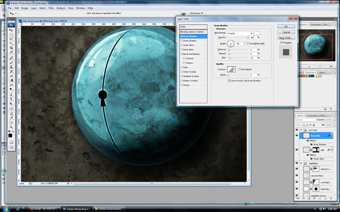Select the Brush tool
The image size is (340, 212).
(x=11, y=63)
